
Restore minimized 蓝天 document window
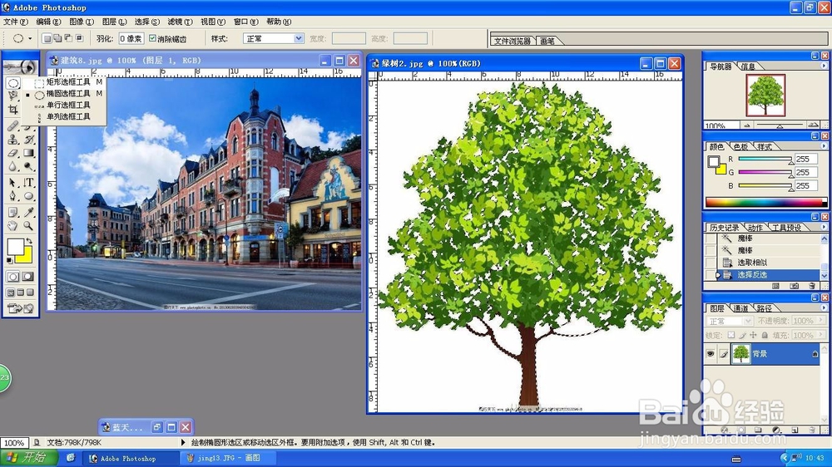tap(157, 427)
